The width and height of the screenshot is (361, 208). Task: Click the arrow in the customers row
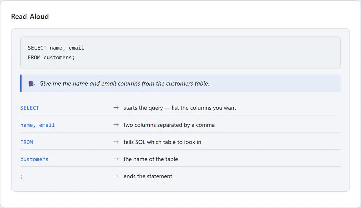(x=116, y=159)
